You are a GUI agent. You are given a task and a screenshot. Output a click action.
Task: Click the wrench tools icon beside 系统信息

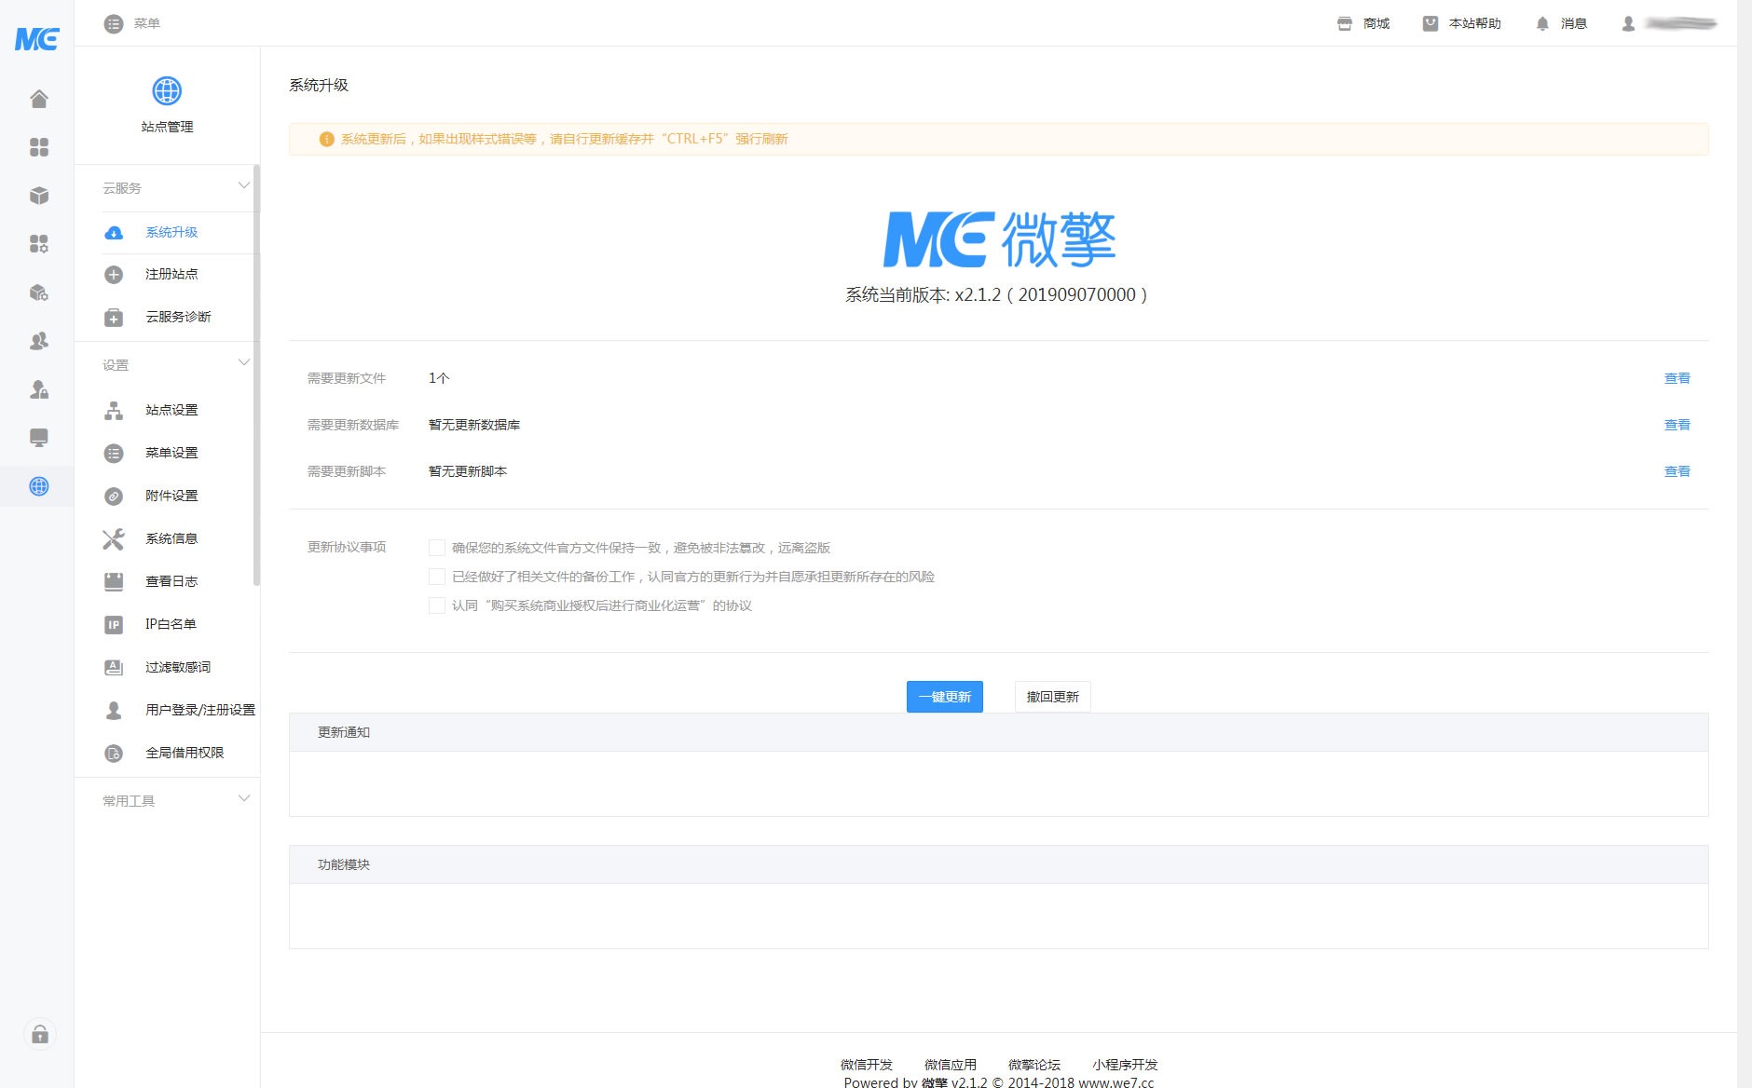(x=114, y=539)
